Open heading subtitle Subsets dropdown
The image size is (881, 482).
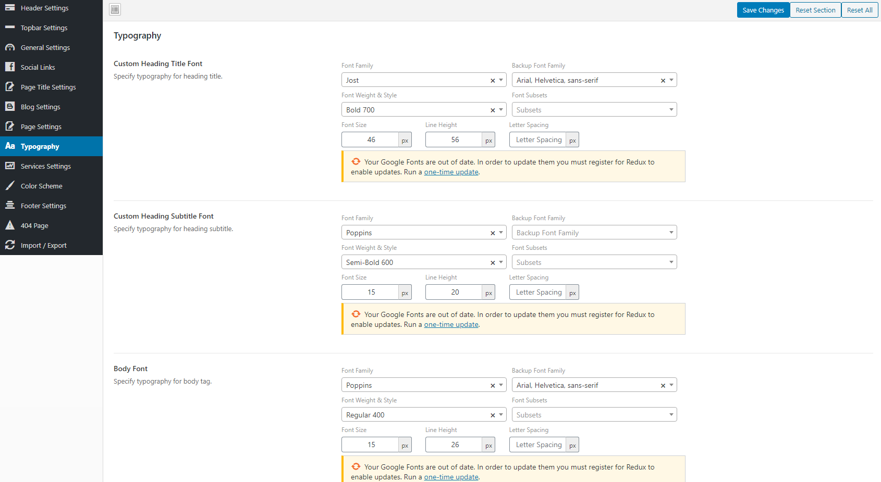pos(594,262)
